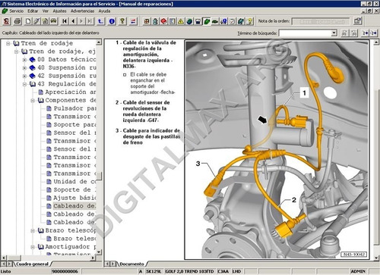The image size is (380, 275).
Task: Click the green globe icon
Action: click(x=189, y=21)
